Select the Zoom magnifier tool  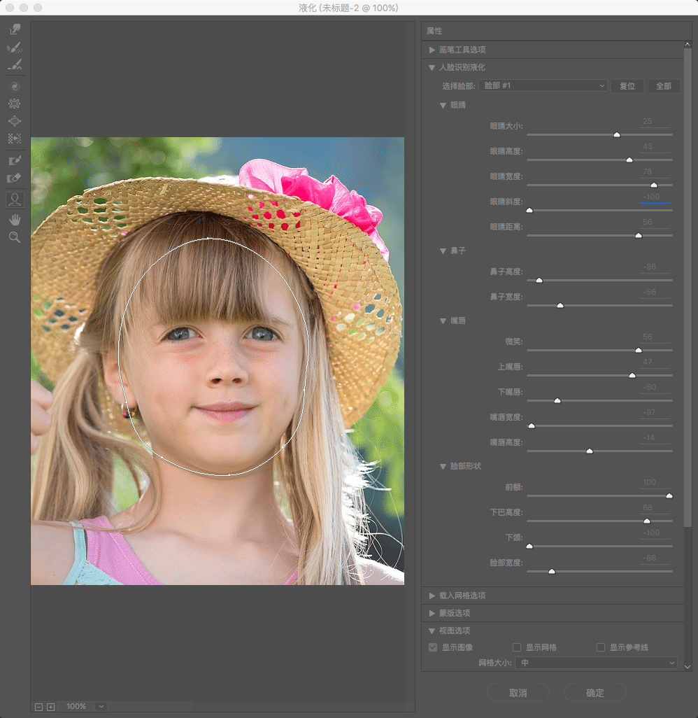pos(15,237)
